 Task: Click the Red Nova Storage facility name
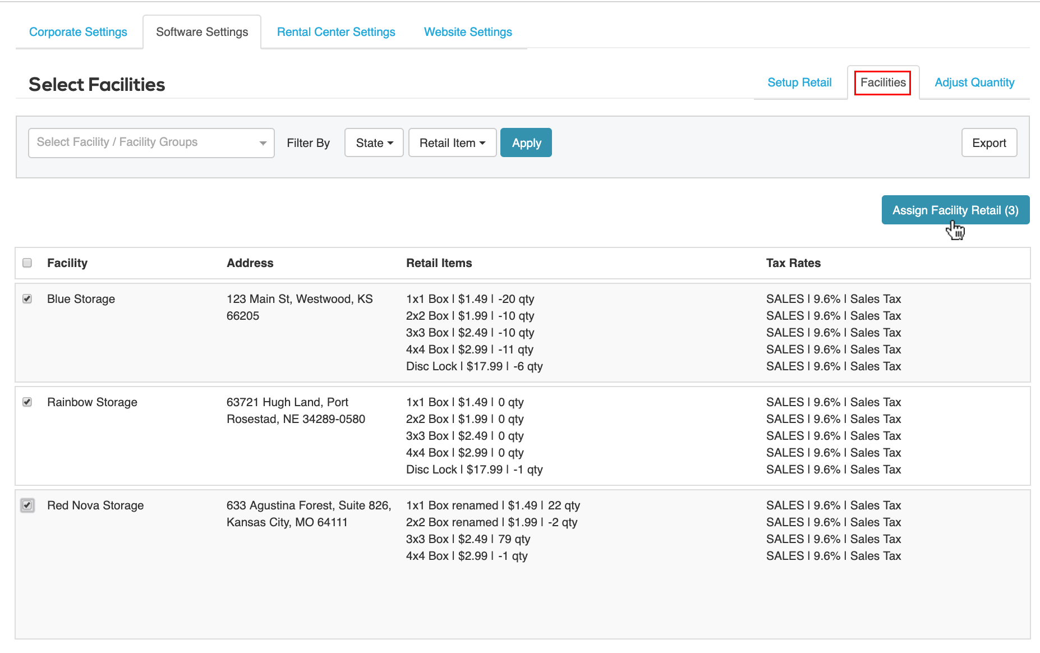point(95,505)
